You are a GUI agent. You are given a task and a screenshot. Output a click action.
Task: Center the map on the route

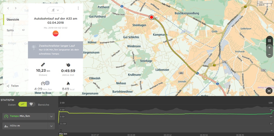pos(269,91)
